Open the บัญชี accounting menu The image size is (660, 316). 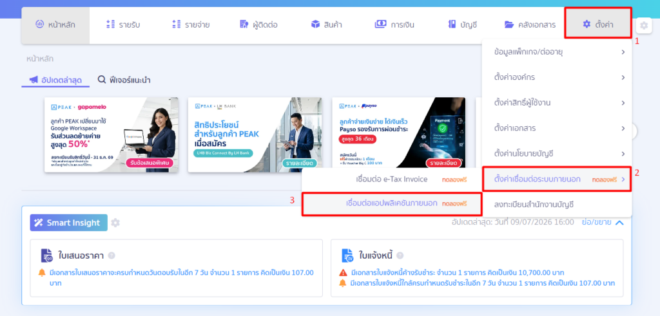coord(462,25)
